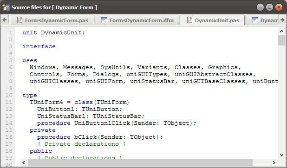This screenshot has width=287, height=168.
Task: Minimize the Source files window
Action: 260,7
